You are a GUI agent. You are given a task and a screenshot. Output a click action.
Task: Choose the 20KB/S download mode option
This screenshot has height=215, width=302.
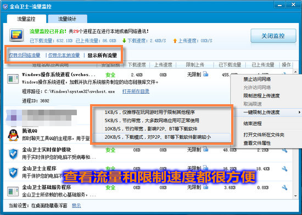(161, 137)
